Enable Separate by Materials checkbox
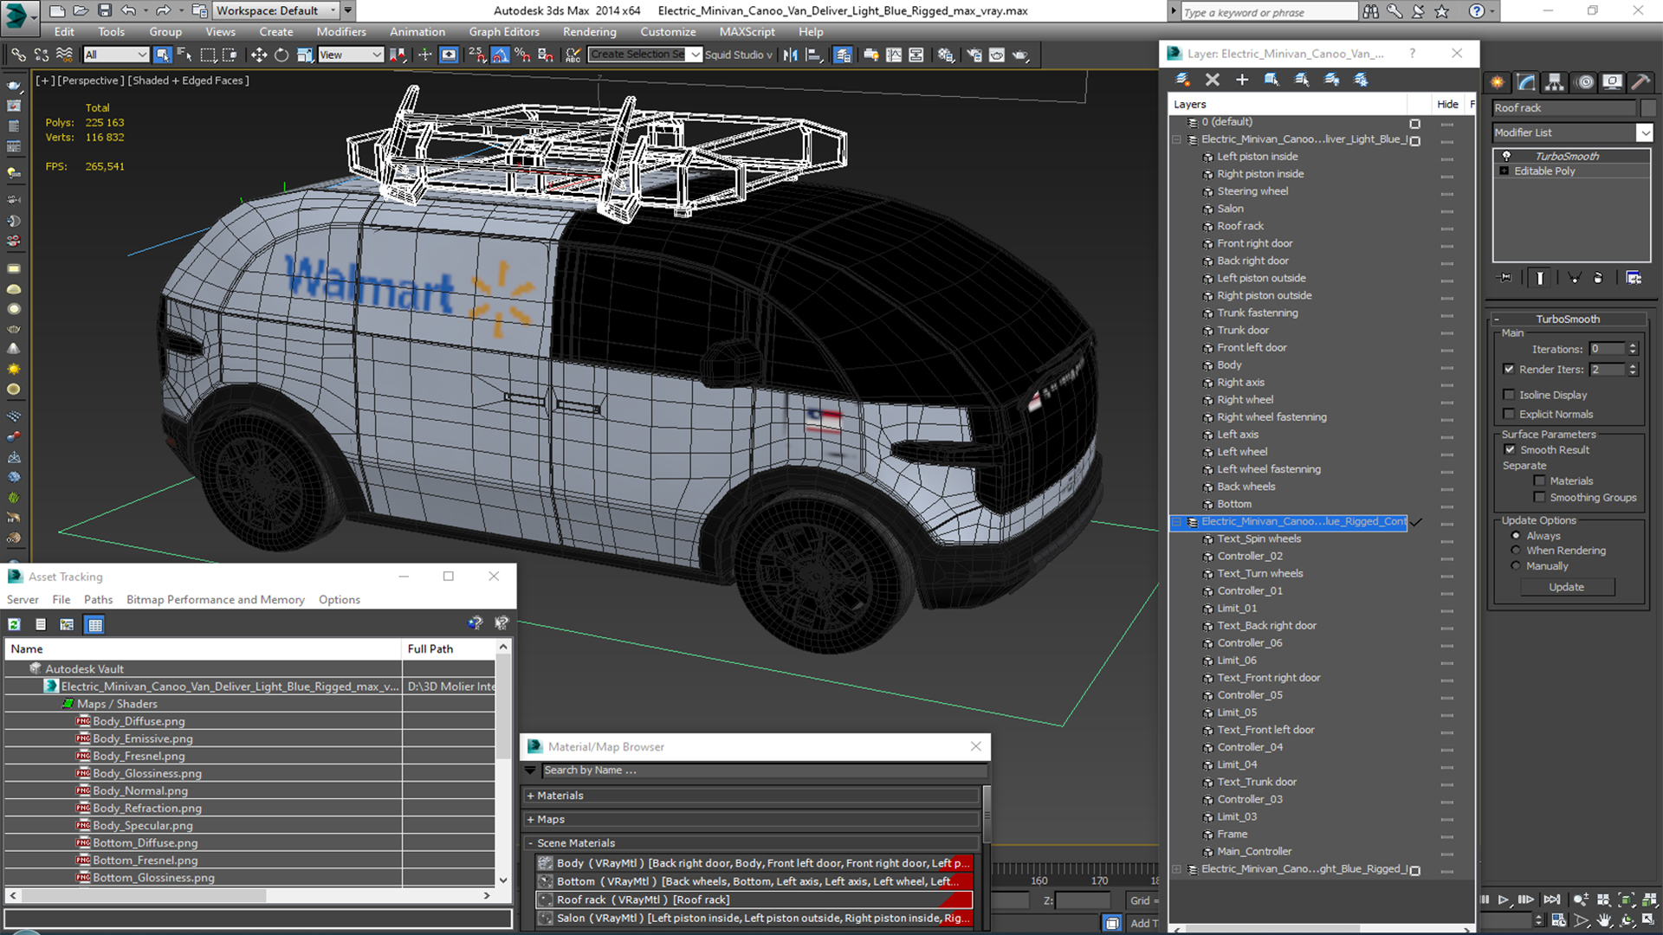The width and height of the screenshot is (1663, 935). [x=1539, y=480]
